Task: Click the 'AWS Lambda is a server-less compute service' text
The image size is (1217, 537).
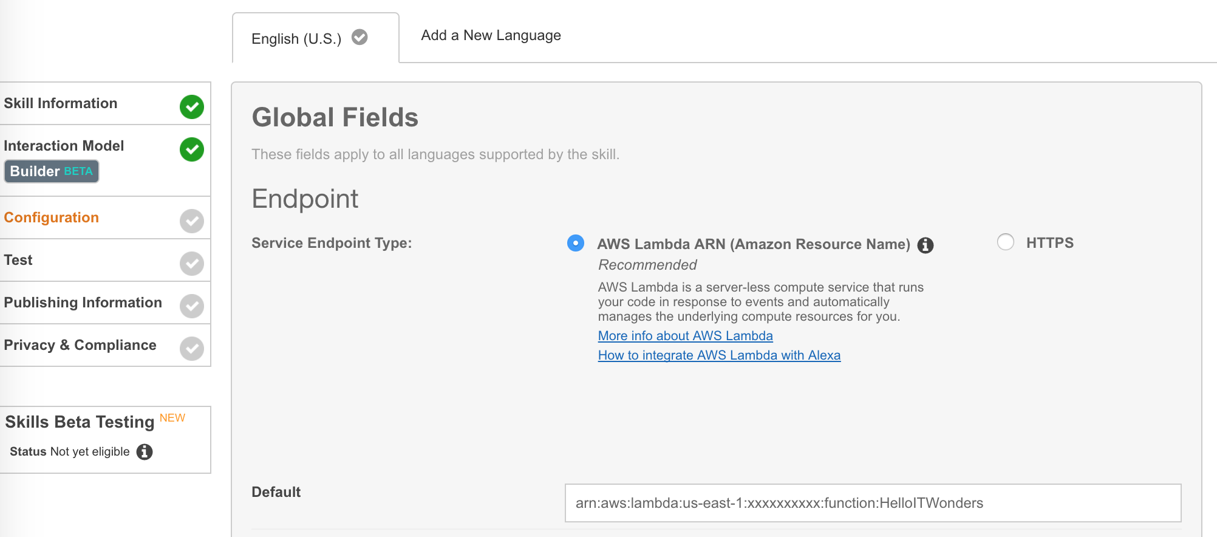Action: coord(761,302)
